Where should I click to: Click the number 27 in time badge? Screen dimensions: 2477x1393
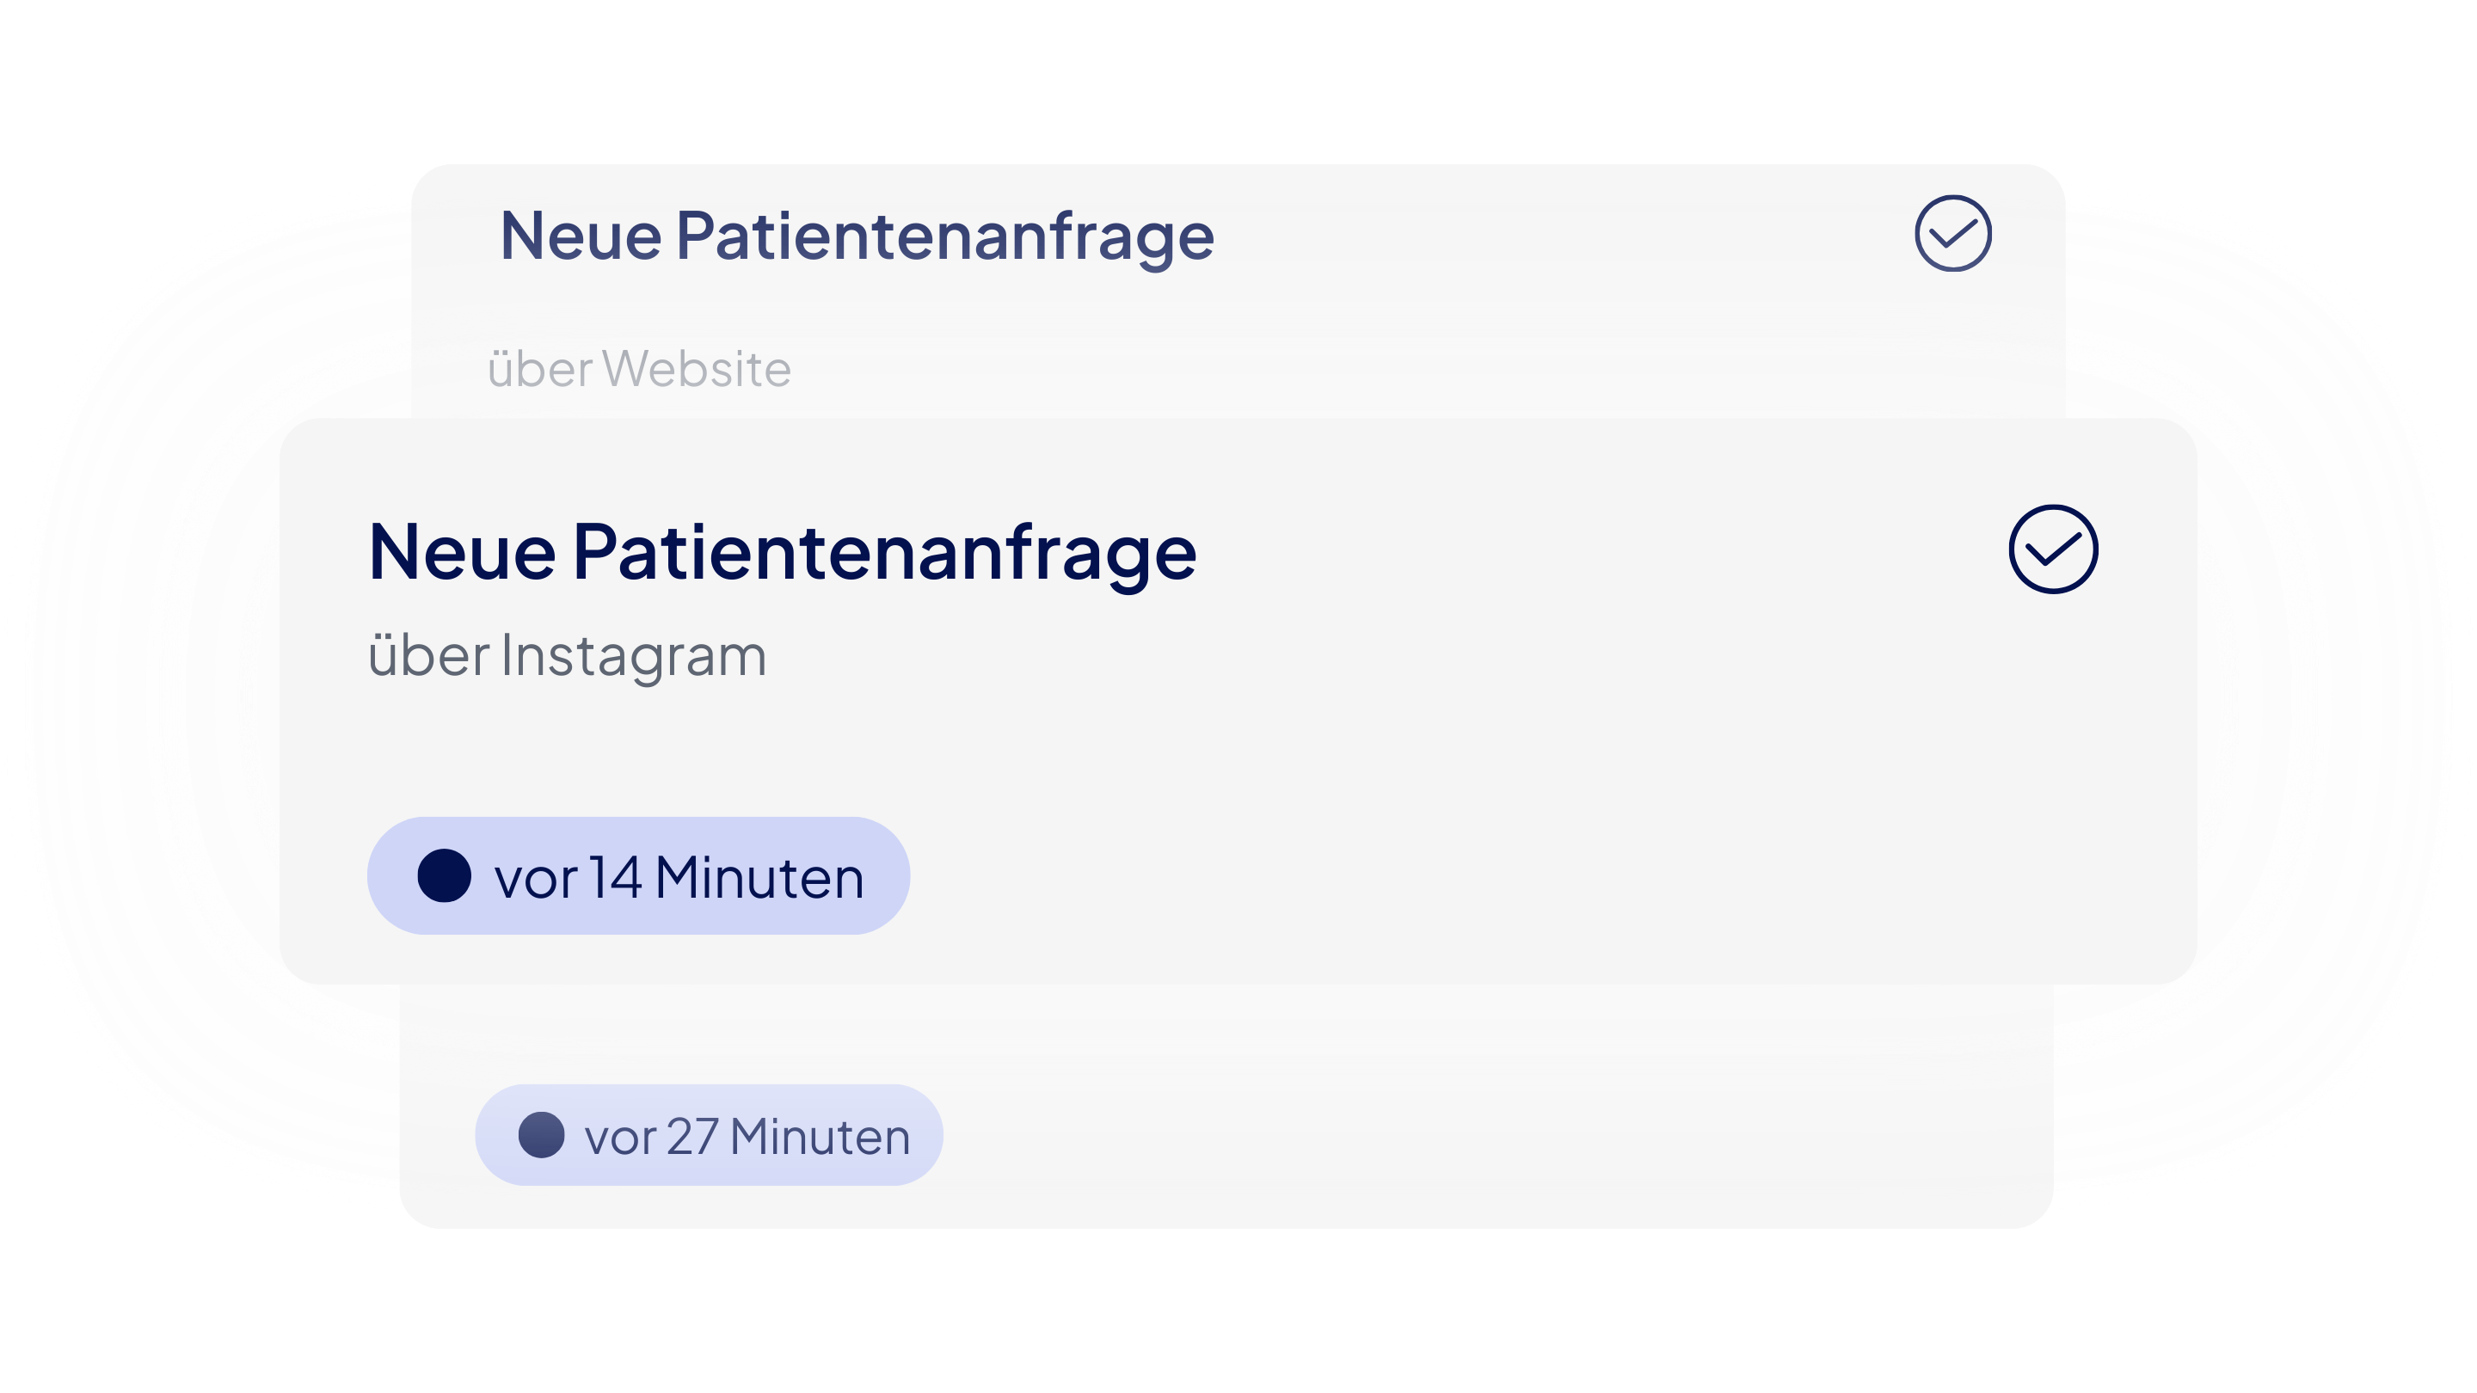(691, 1138)
